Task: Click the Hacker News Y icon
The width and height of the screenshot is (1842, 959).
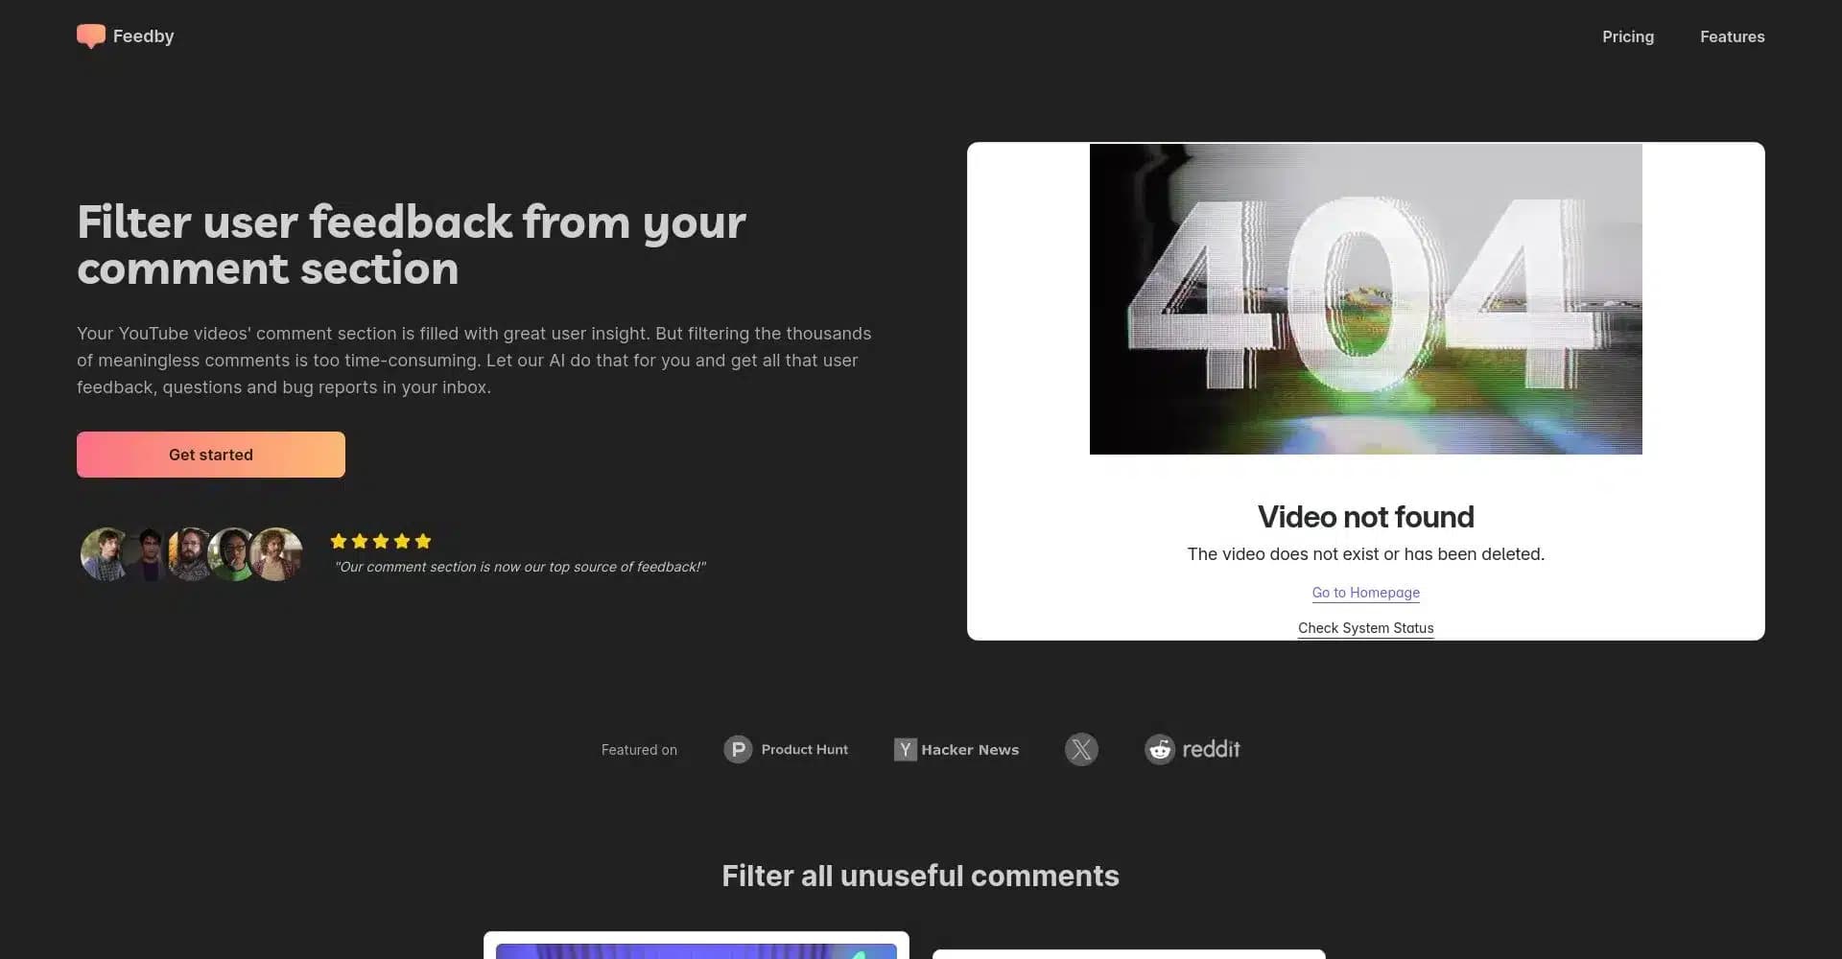Action: tap(905, 749)
